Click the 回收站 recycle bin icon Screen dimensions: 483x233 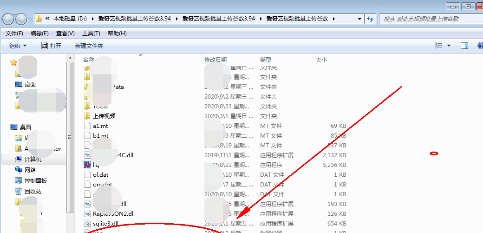point(19,191)
